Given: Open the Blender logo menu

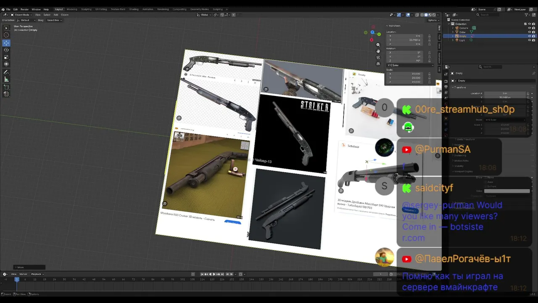Looking at the screenshot, I should [3, 9].
